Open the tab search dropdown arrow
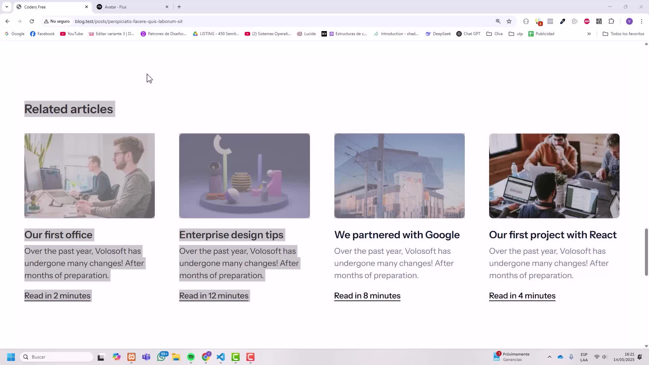This screenshot has height=365, width=649. [x=6, y=7]
